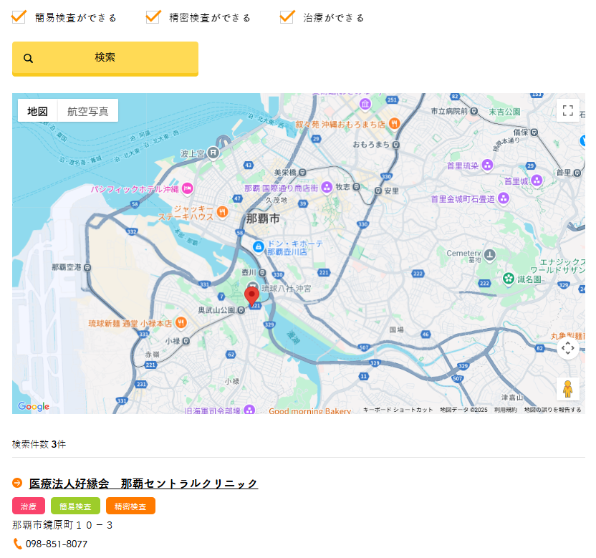Click the 検索件数 3件 result count

tap(39, 444)
